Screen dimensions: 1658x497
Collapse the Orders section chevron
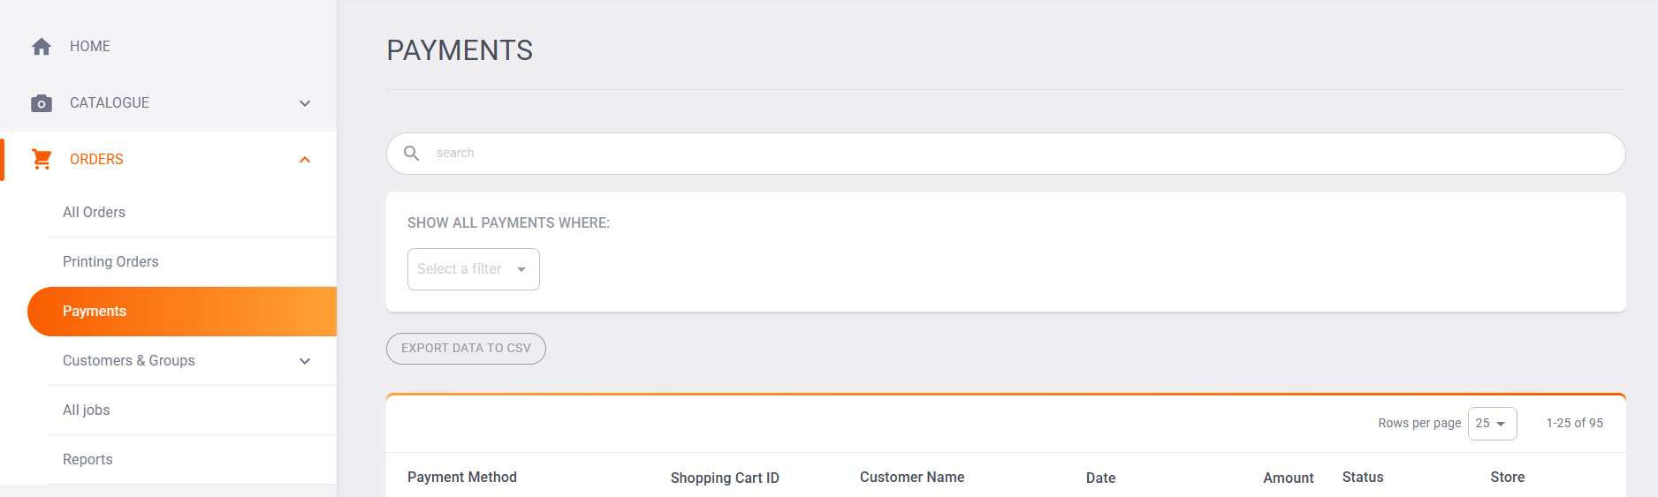click(305, 160)
